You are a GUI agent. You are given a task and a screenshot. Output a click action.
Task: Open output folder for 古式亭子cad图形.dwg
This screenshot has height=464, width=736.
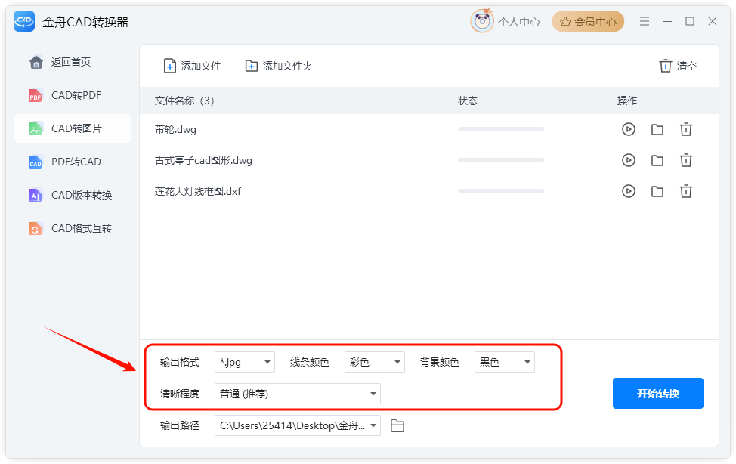(x=657, y=160)
